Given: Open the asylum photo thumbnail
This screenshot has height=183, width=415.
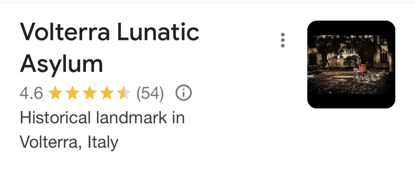Looking at the screenshot, I should click(351, 64).
